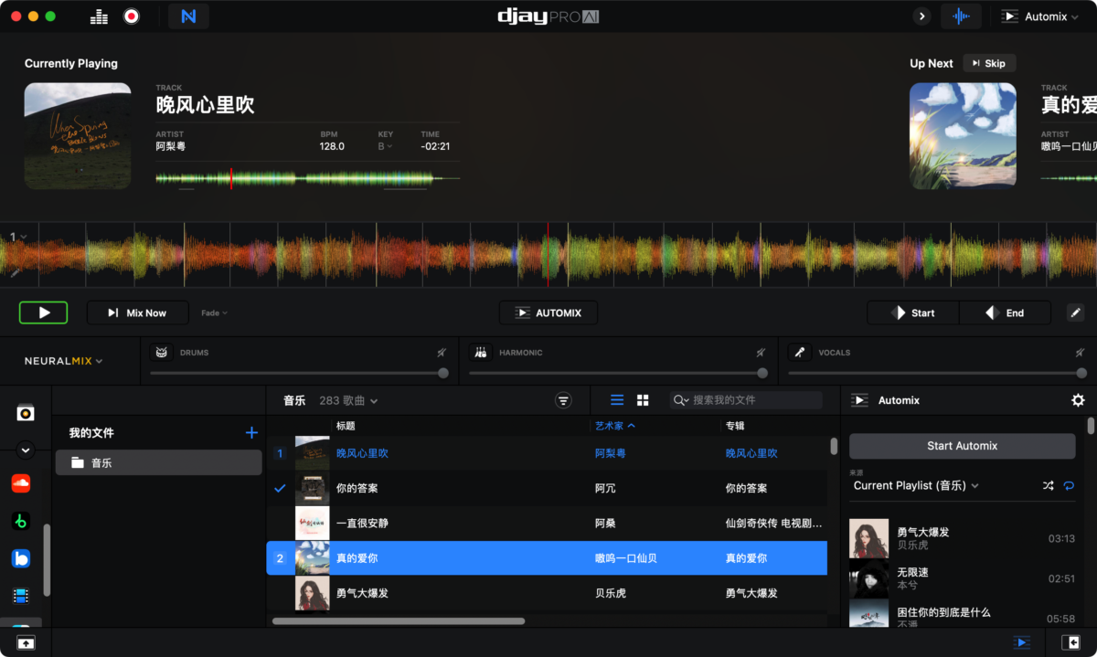Click the AUTOMIX button below the waveform

(548, 313)
